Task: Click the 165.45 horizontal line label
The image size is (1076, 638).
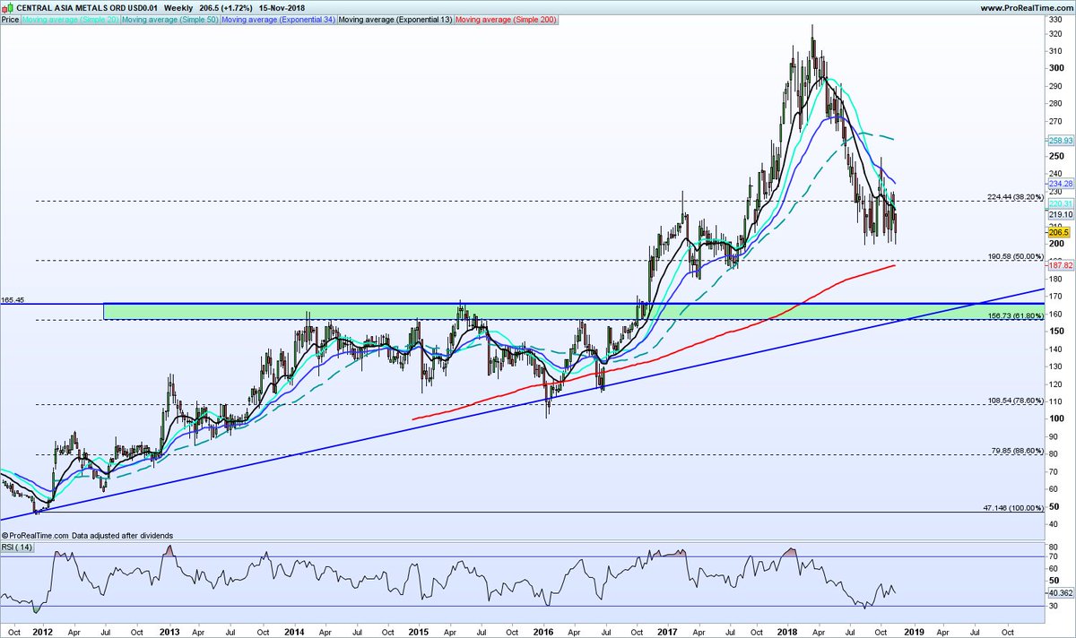Action: 13,299
